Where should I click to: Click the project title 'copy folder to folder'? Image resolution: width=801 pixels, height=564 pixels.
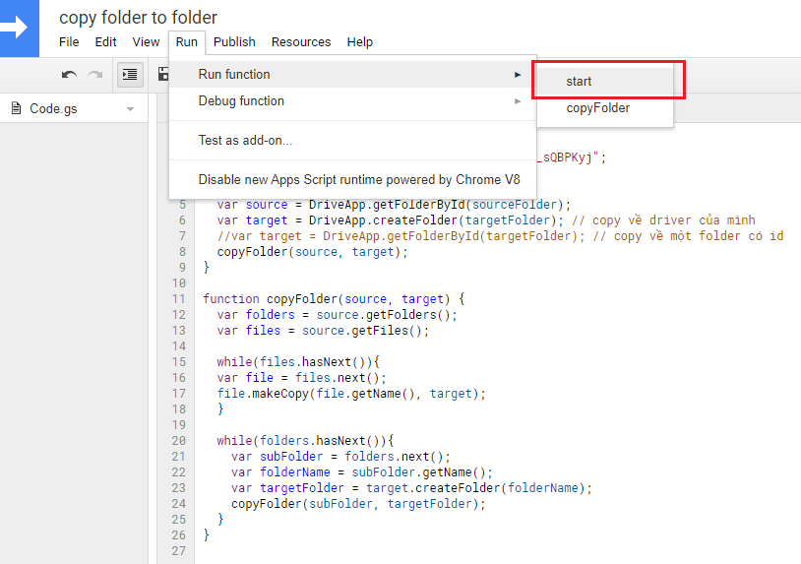pyautogui.click(x=139, y=17)
